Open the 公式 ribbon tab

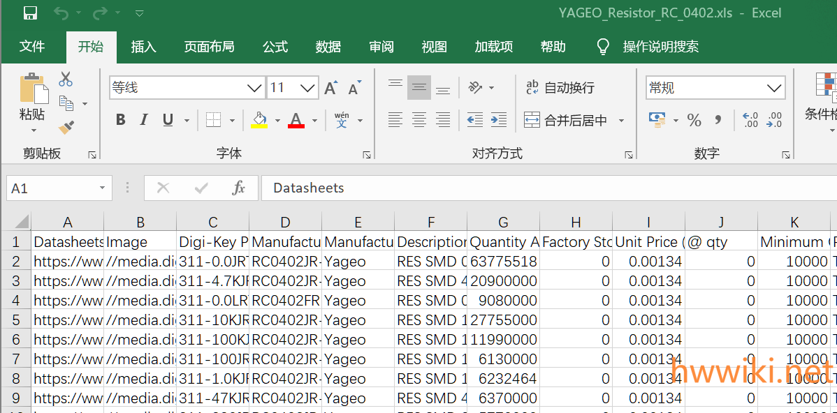275,47
